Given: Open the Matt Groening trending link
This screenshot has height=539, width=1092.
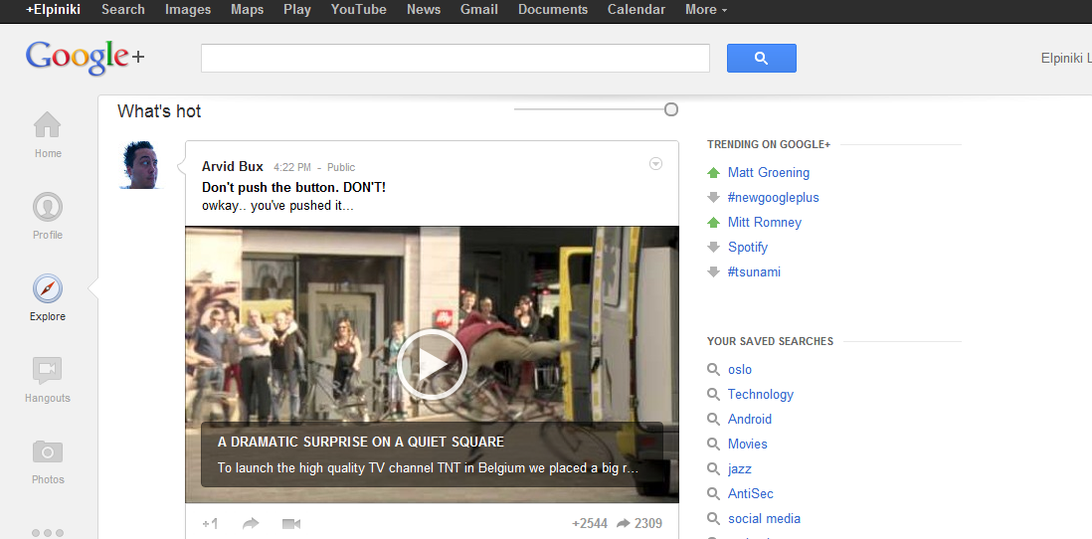Looking at the screenshot, I should 769,173.
